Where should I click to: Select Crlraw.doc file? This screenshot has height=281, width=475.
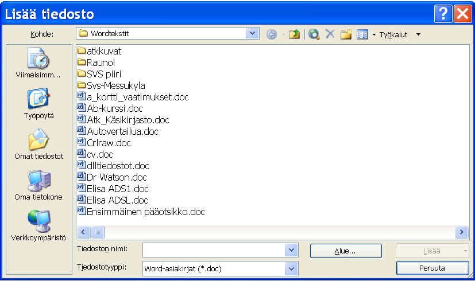104,143
